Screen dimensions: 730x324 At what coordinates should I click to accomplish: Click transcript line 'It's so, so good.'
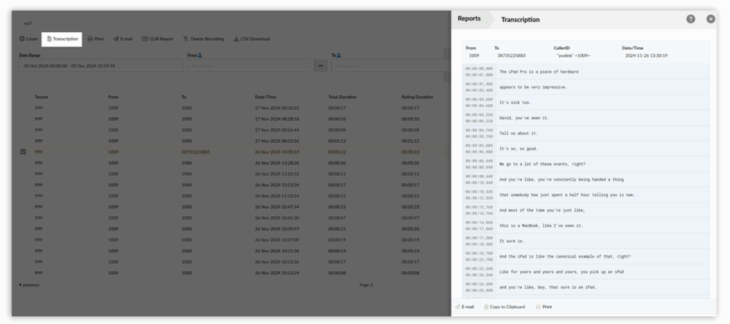(x=518, y=148)
